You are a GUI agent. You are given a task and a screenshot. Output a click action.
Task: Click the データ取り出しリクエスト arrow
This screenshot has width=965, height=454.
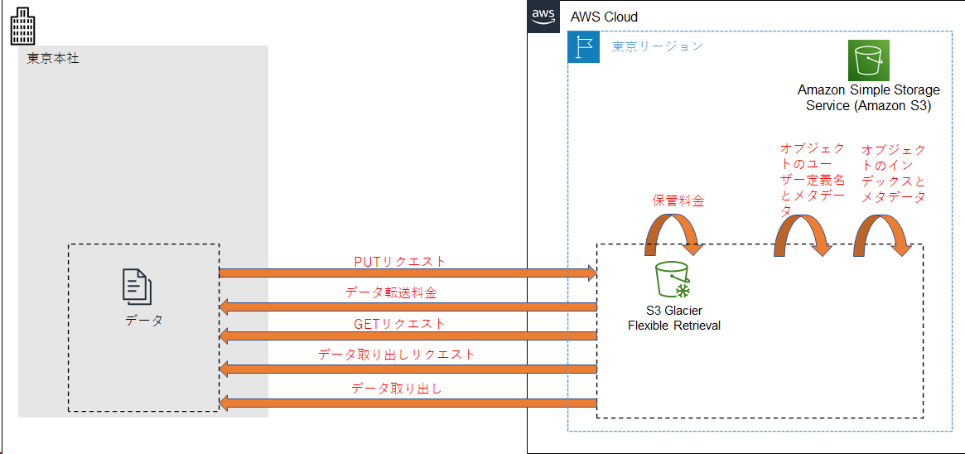[x=408, y=369]
